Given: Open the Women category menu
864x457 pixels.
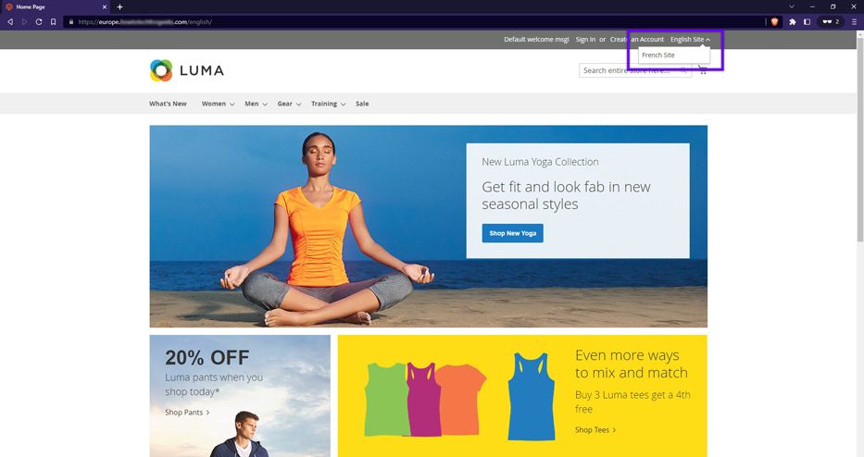Looking at the screenshot, I should (214, 104).
